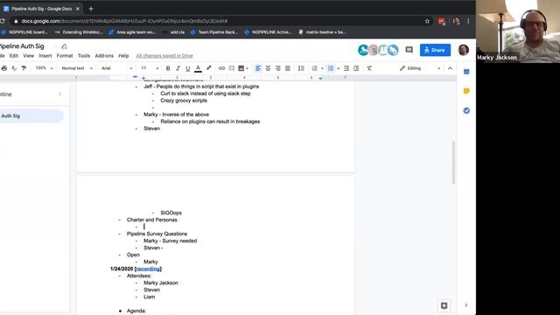Close the Pipeline Auth Sig tab
560x315 pixels.
pos(78,9)
